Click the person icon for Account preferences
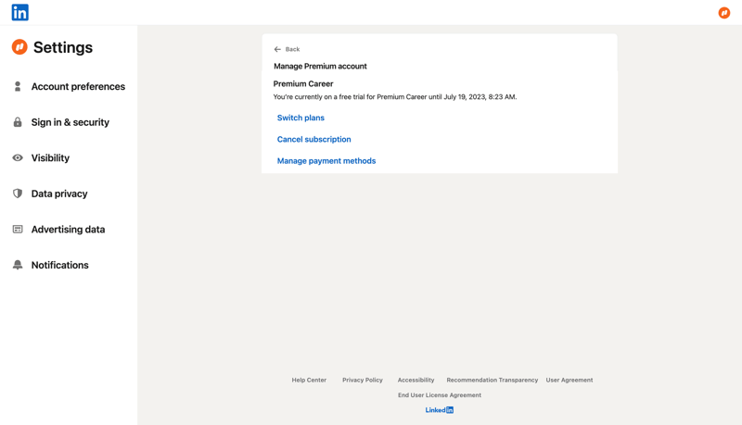The width and height of the screenshot is (742, 425). tap(18, 86)
